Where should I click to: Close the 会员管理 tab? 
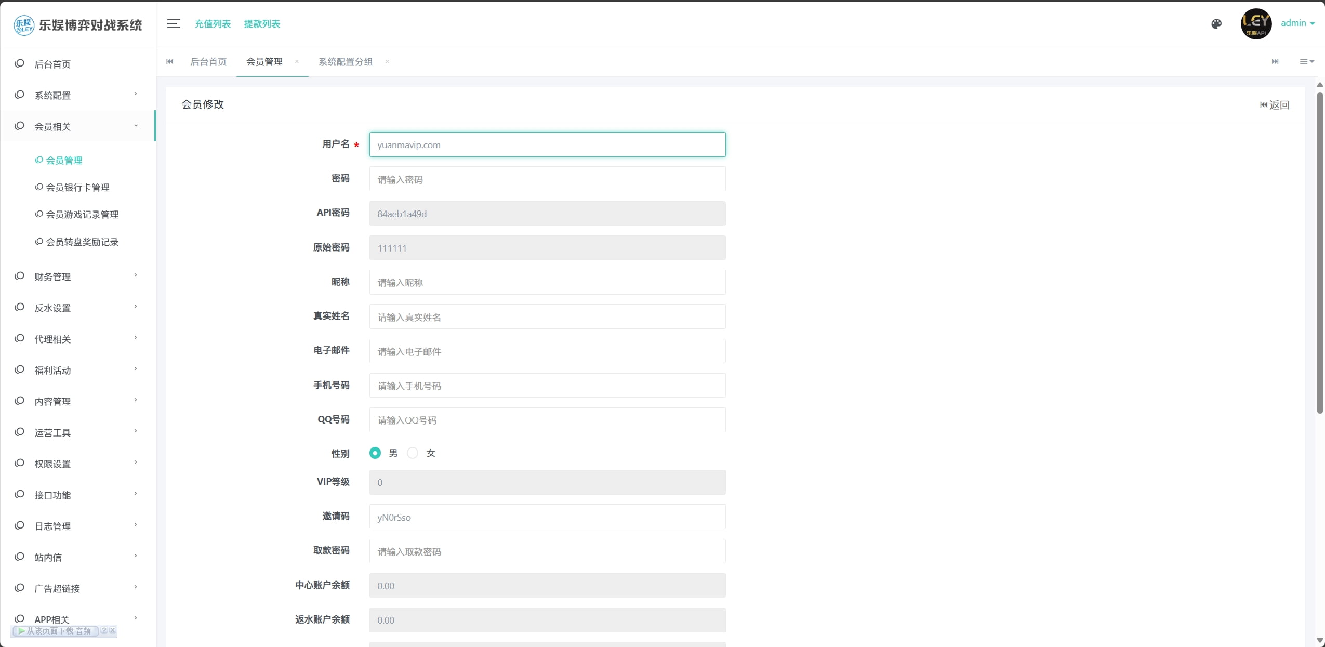pos(297,61)
